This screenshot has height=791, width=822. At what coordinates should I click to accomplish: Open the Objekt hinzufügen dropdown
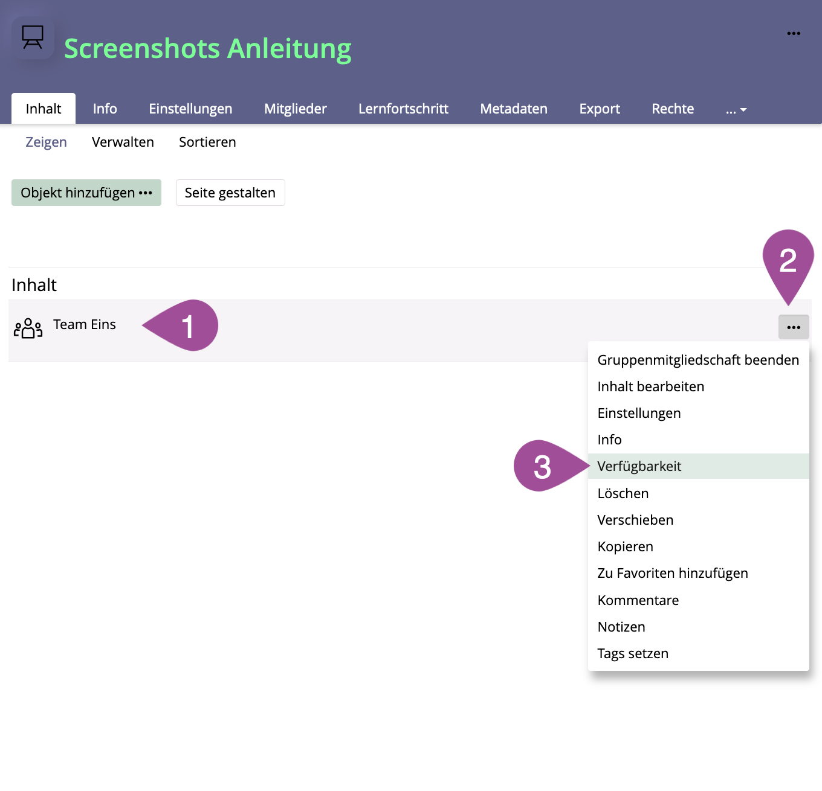[x=86, y=193]
